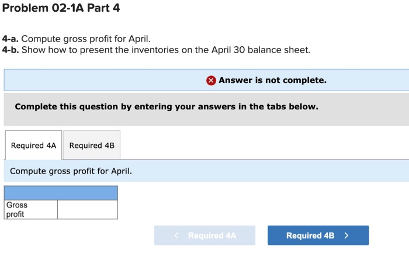This screenshot has height=273, width=409.
Task: Click the word 'profit' in row label
Action: click(x=15, y=215)
